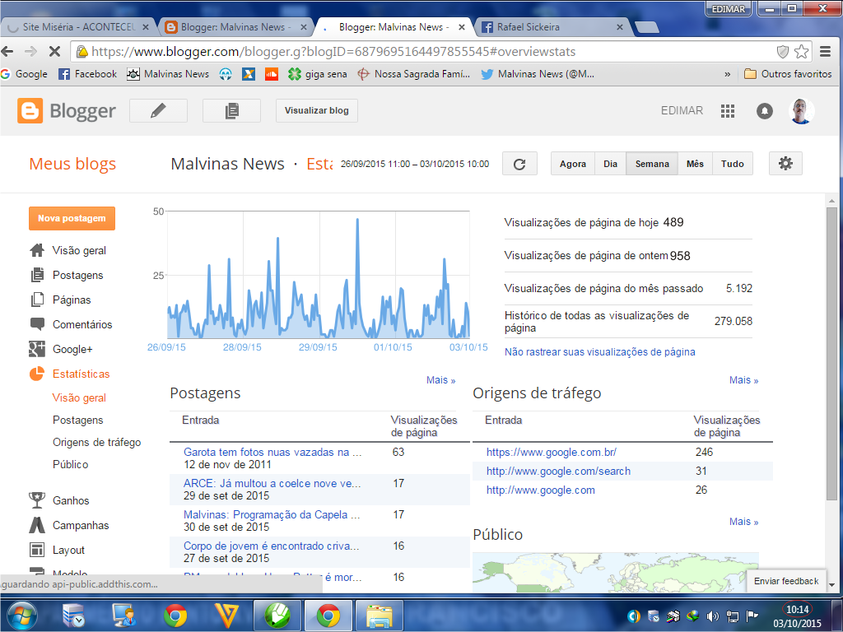Refresh statistics with the reload icon button
The width and height of the screenshot is (843, 632).
pyautogui.click(x=519, y=164)
